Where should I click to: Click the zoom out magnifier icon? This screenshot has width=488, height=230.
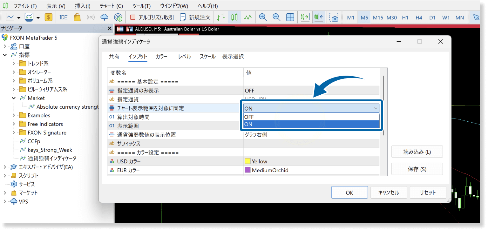(276, 17)
